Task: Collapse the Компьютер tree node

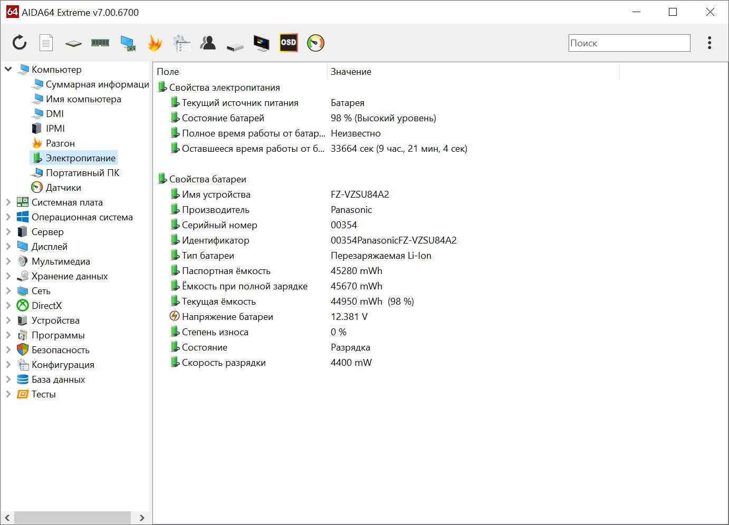Action: [x=8, y=69]
